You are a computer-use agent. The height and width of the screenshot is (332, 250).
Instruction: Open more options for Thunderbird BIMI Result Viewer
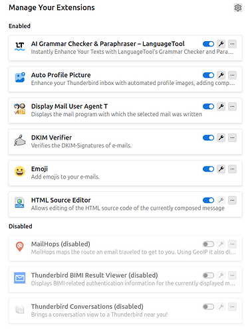coord(232,275)
